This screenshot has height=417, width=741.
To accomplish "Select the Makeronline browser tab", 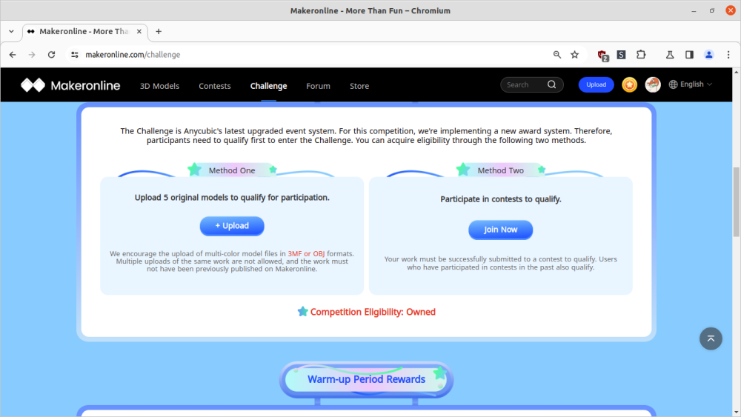I will point(85,32).
